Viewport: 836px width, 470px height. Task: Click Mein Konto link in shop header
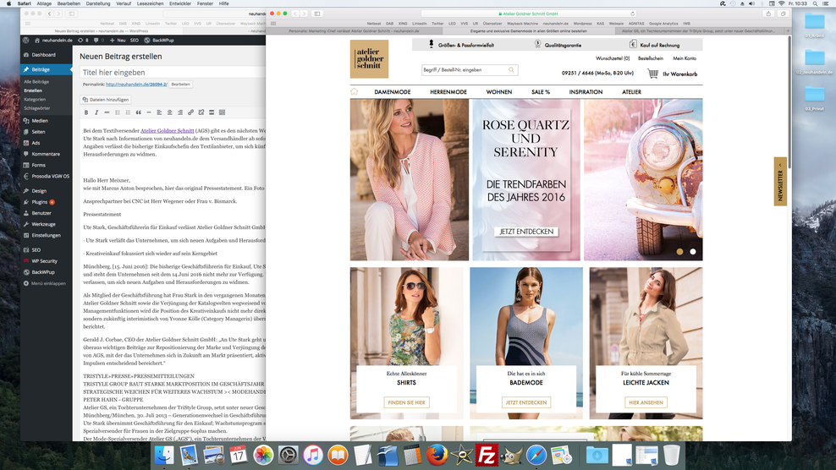(x=685, y=58)
